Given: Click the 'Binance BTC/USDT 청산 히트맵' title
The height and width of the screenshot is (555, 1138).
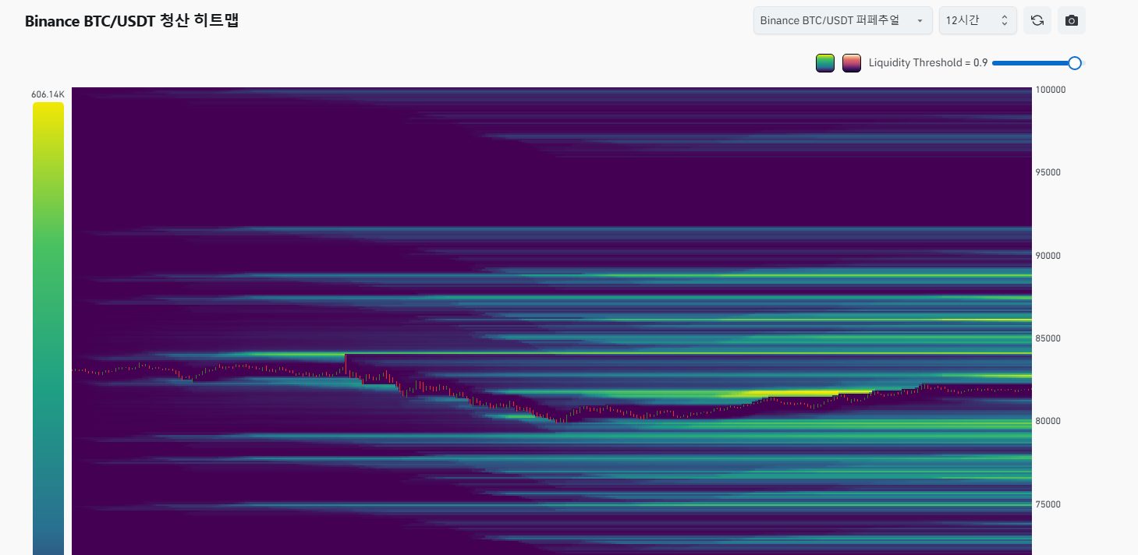Looking at the screenshot, I should [x=132, y=21].
